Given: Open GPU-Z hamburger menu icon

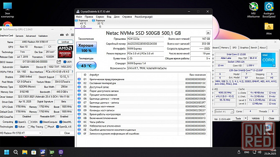Looking at the screenshot, I should tap(72, 35).
